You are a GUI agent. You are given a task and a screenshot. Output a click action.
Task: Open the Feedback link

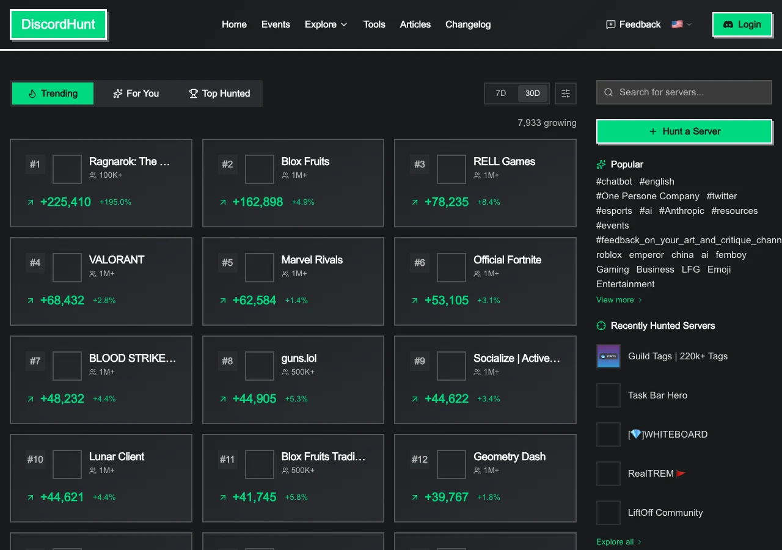pyautogui.click(x=633, y=24)
